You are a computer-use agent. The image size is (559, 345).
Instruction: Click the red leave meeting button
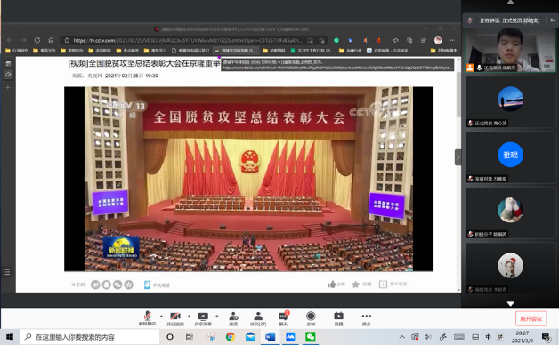click(x=531, y=318)
